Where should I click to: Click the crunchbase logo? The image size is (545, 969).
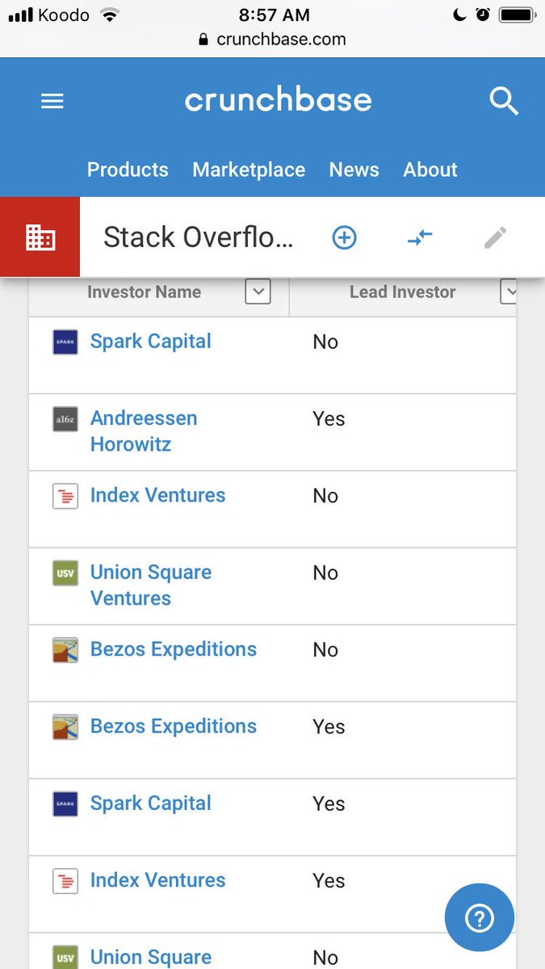(x=279, y=101)
